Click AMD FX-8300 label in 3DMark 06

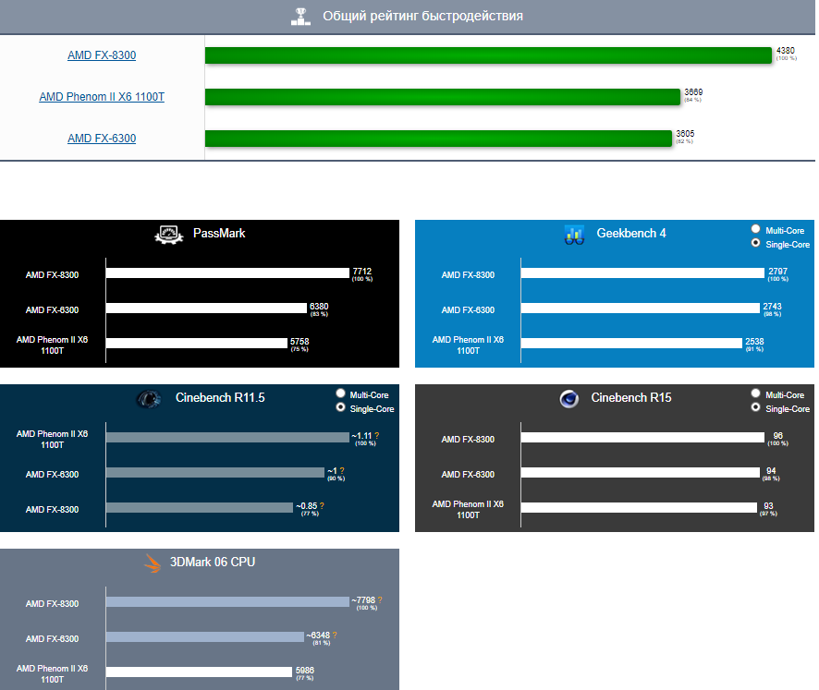point(53,604)
